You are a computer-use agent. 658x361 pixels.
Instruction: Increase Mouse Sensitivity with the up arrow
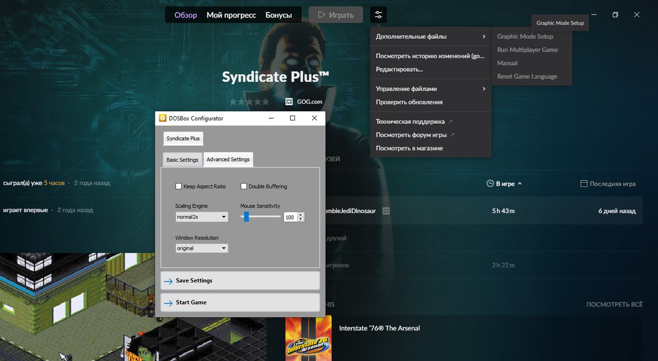[x=300, y=215]
